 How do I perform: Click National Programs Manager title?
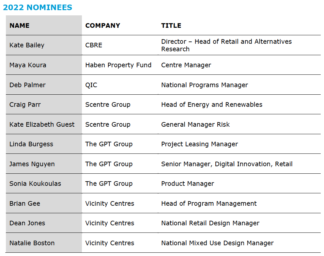click(205, 85)
